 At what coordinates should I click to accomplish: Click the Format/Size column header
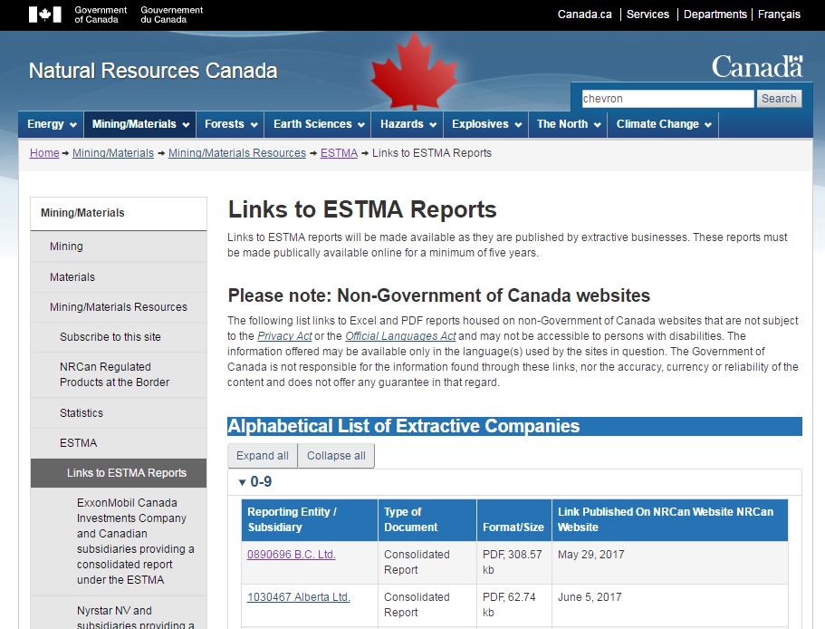coord(513,519)
